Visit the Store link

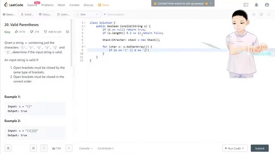click(104, 5)
